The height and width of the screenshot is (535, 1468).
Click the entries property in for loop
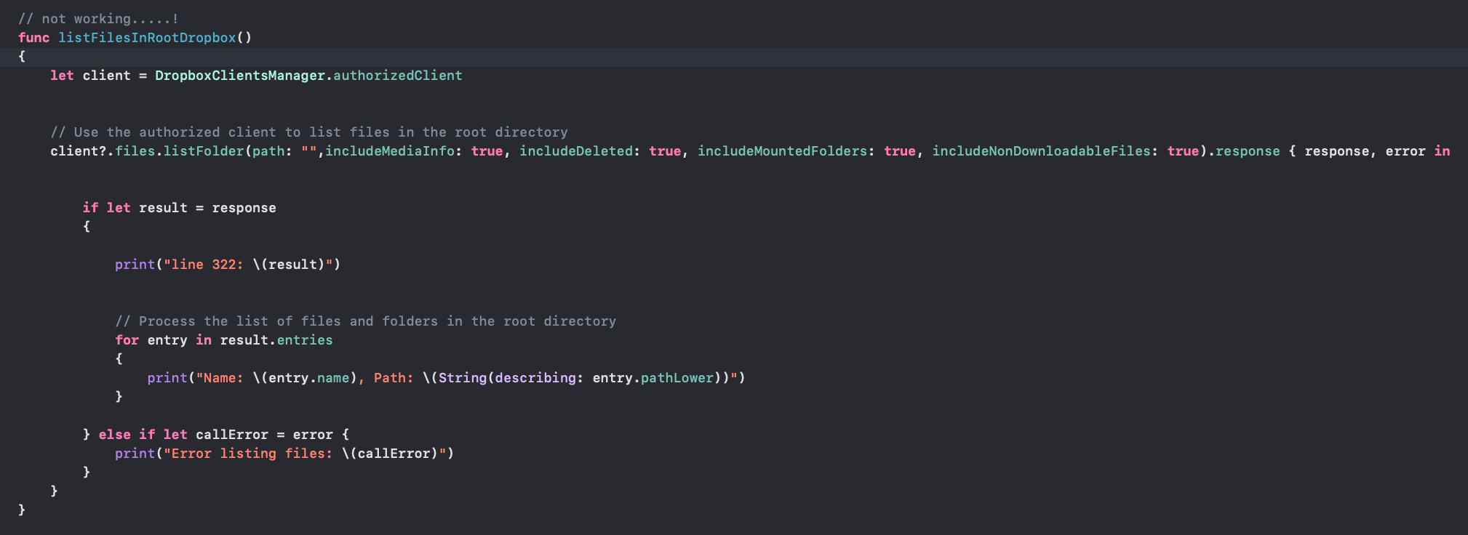pyautogui.click(x=304, y=340)
